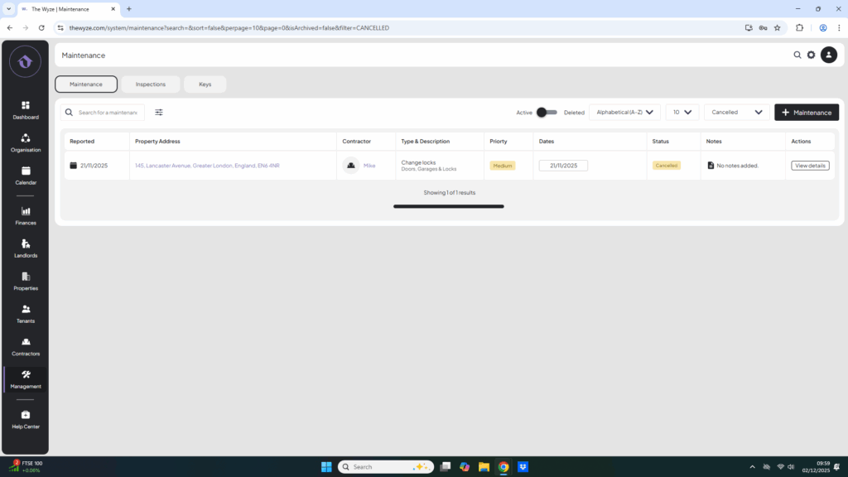Open the Cancelled status filter dropdown
Image resolution: width=848 pixels, height=477 pixels.
coord(736,113)
